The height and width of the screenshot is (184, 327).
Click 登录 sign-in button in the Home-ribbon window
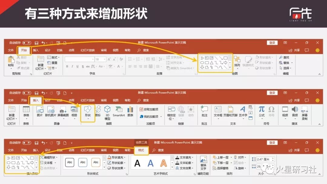(272, 43)
